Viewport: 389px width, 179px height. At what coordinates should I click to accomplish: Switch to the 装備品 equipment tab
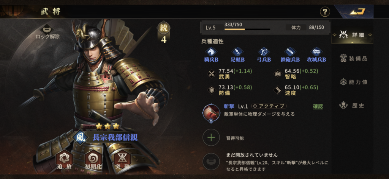pos(353,59)
